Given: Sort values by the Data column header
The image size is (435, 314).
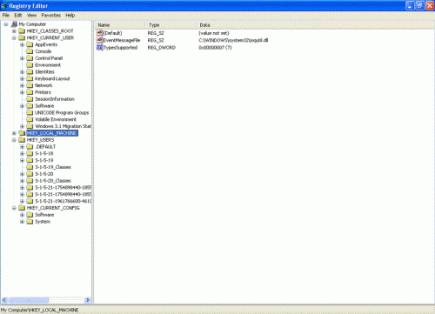Looking at the screenshot, I should click(258, 25).
